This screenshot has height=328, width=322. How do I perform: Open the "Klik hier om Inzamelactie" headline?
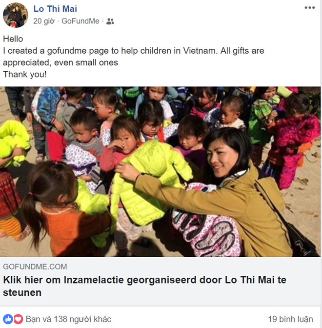144,286
